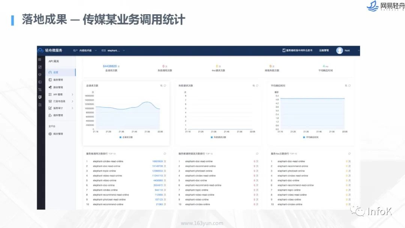The image size is (405, 228).
Task: Click the 失败请求次数 legend square
Action: [212, 137]
